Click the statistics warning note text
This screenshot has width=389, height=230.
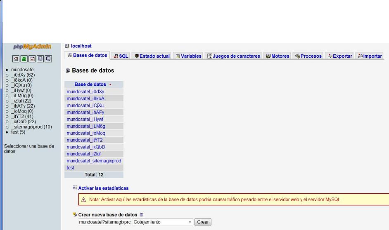tap(215, 199)
